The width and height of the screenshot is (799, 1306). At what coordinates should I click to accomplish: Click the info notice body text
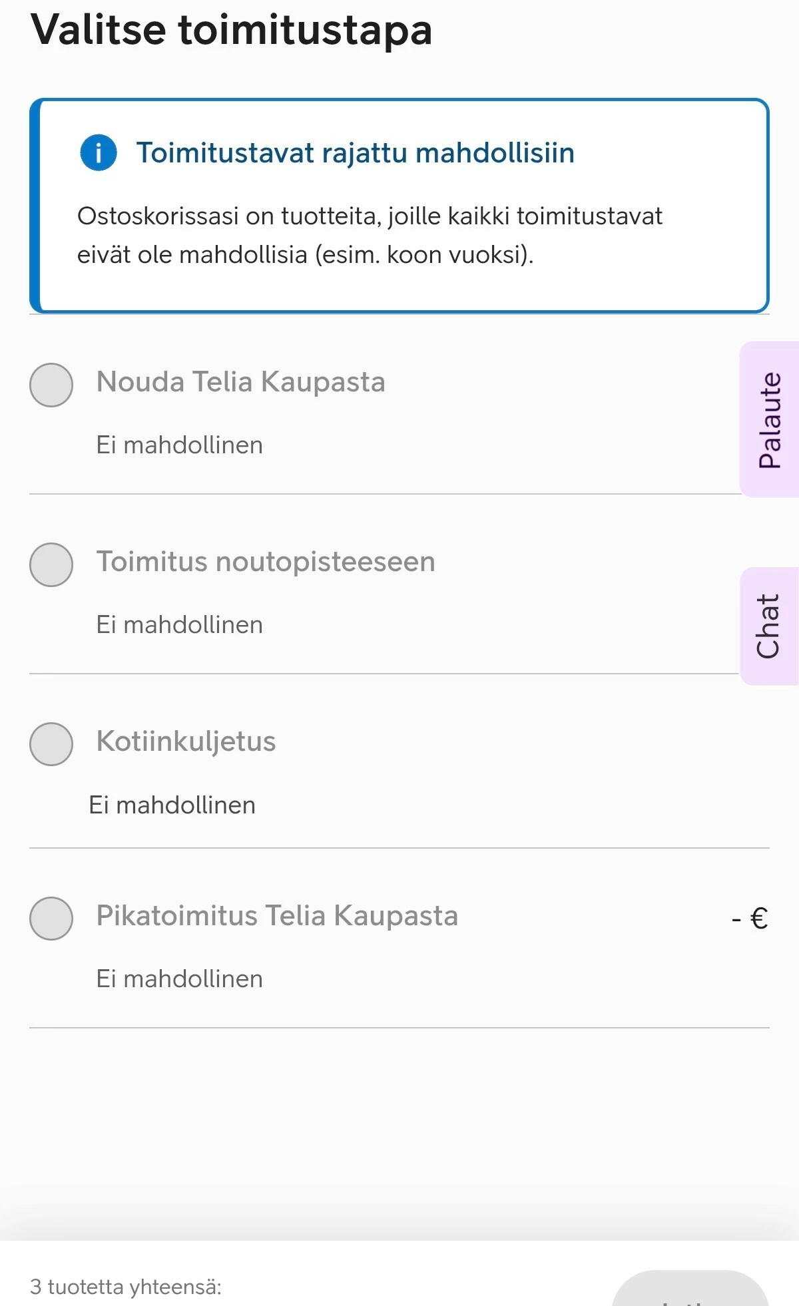coord(370,235)
